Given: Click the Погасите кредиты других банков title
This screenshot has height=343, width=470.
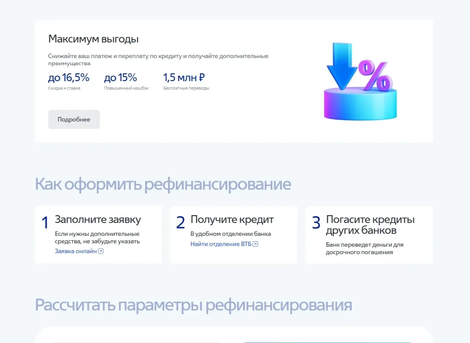Looking at the screenshot, I should click(x=370, y=225).
